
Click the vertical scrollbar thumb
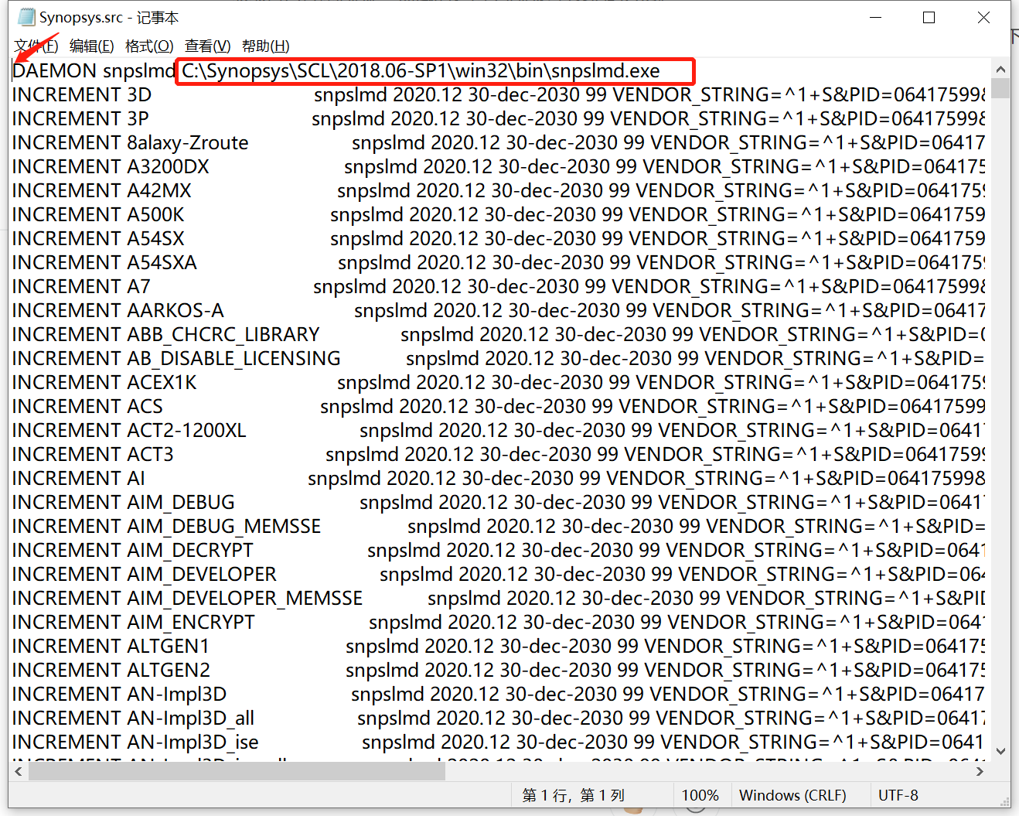pyautogui.click(x=1000, y=87)
